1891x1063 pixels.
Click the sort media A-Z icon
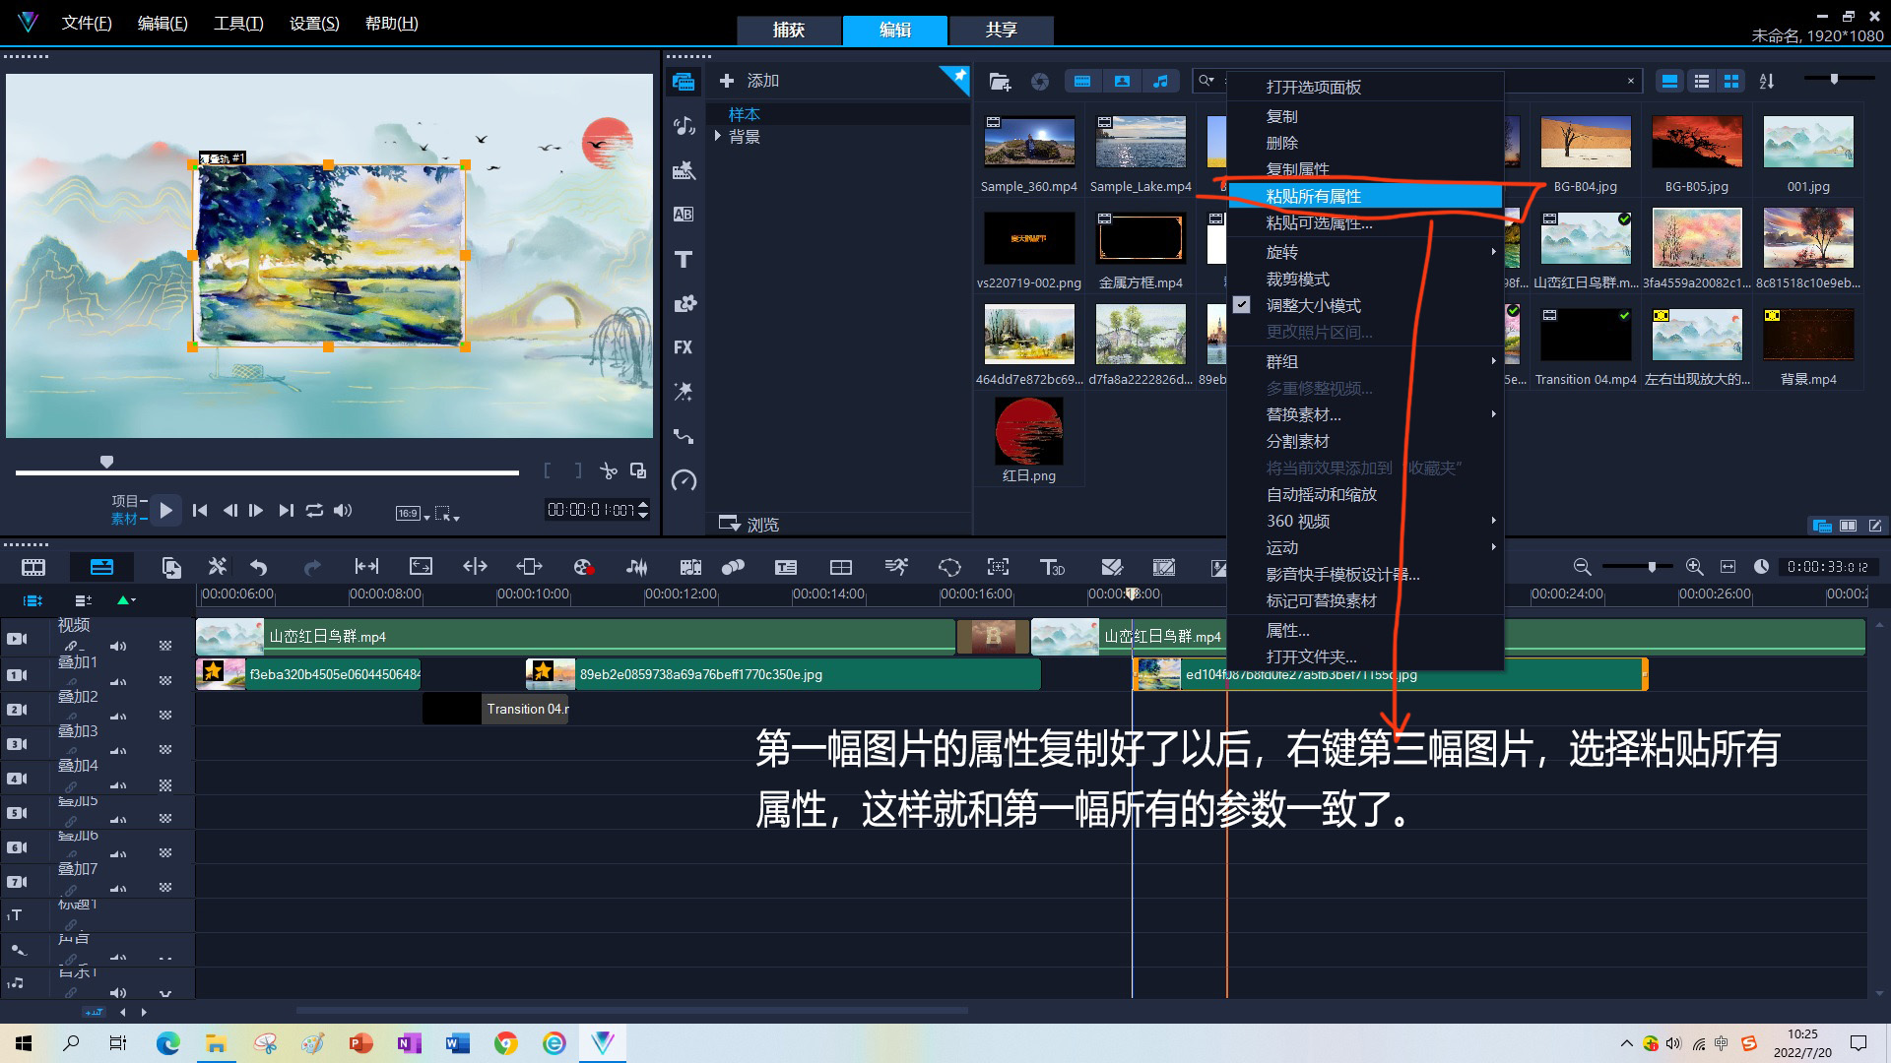click(x=1767, y=82)
